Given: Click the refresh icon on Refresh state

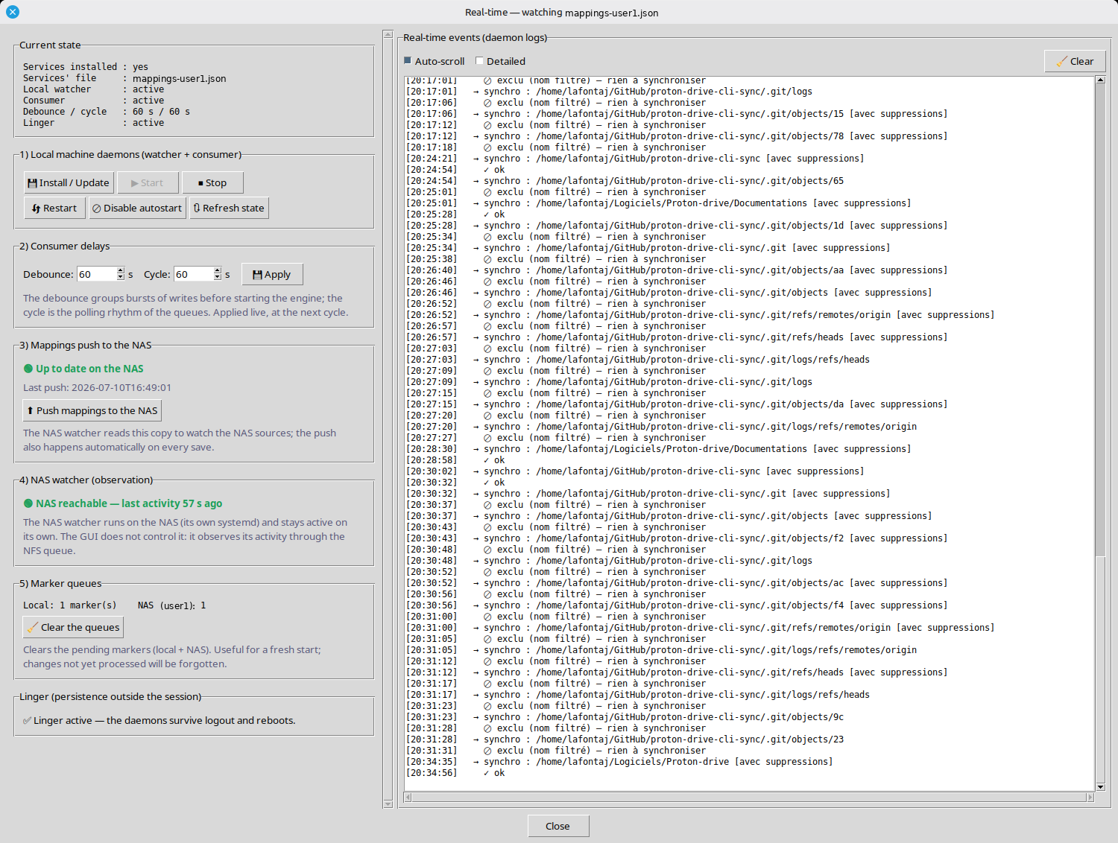Looking at the screenshot, I should tap(197, 208).
